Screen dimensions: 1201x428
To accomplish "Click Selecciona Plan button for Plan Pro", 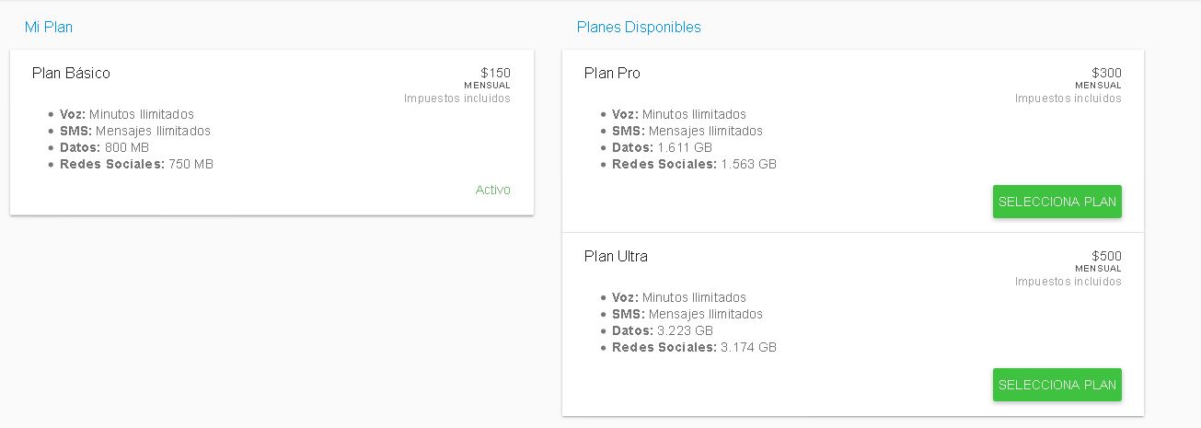I will coord(1057,202).
